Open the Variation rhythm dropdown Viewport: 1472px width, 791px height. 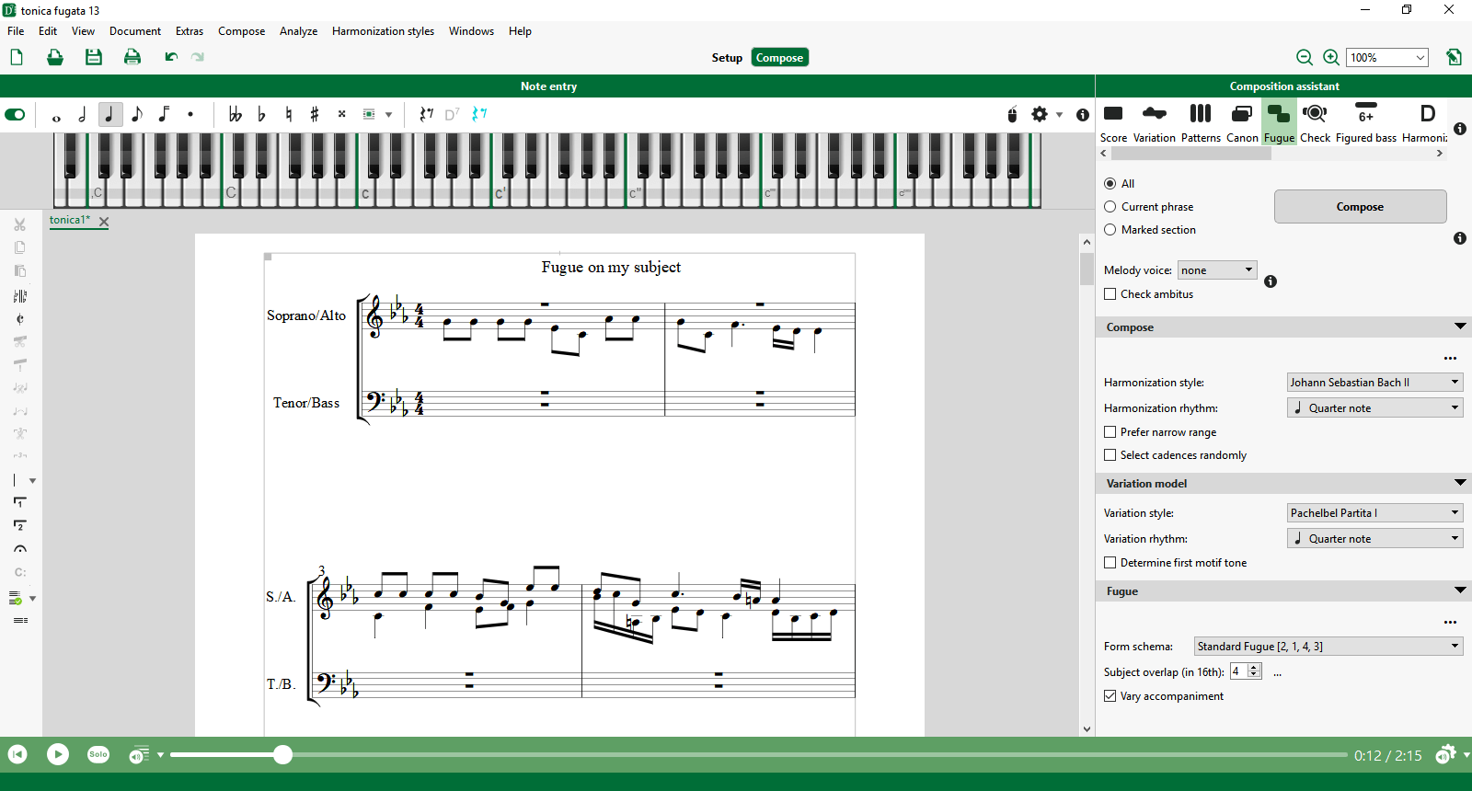pyautogui.click(x=1374, y=539)
